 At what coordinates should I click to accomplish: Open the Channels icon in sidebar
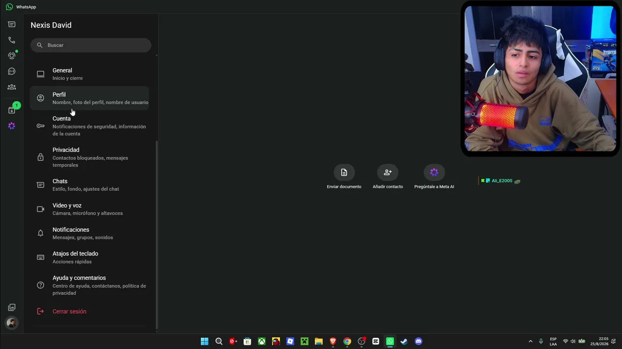12,71
